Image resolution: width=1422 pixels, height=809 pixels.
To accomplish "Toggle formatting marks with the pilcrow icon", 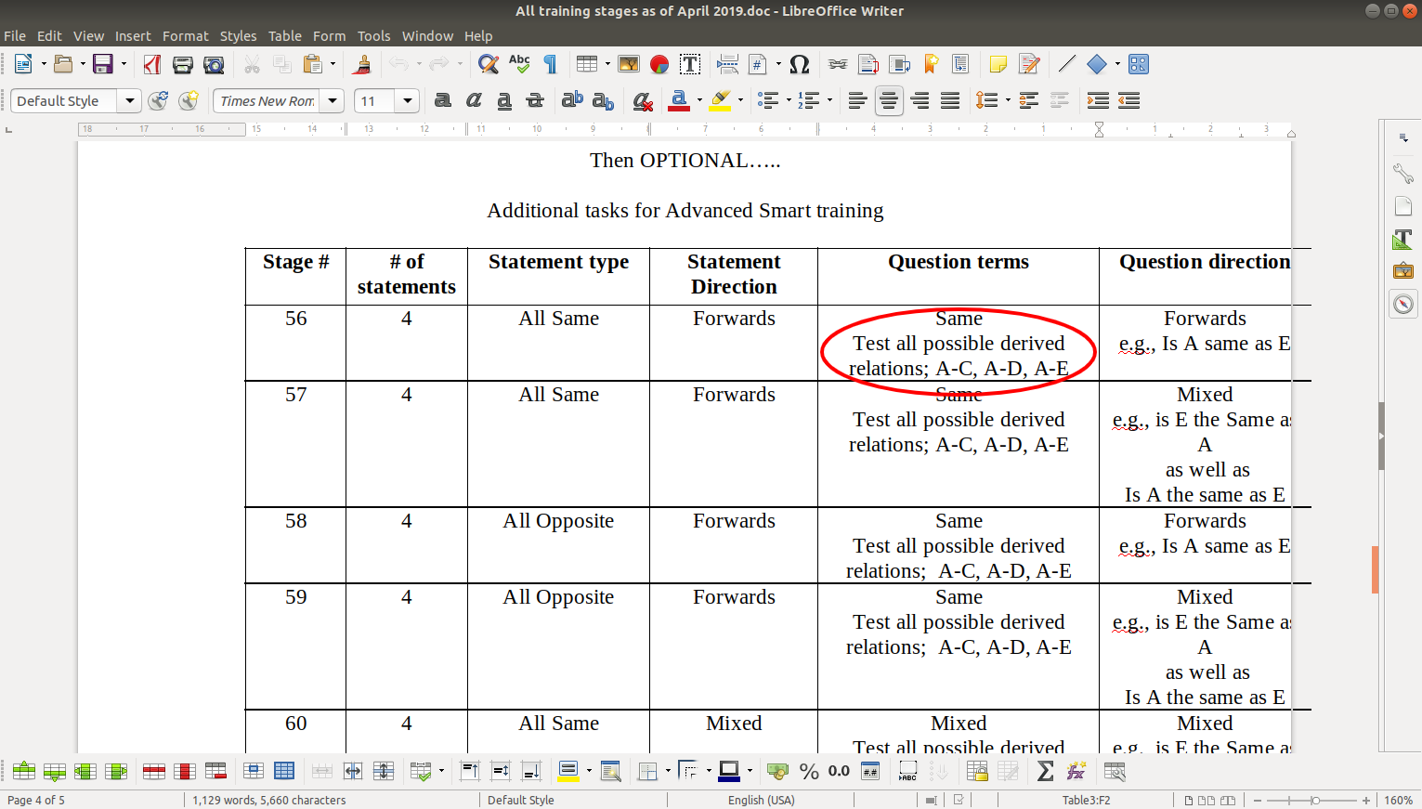I will (x=551, y=64).
